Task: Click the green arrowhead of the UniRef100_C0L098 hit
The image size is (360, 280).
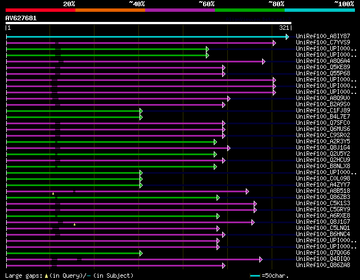Action: [141, 179]
